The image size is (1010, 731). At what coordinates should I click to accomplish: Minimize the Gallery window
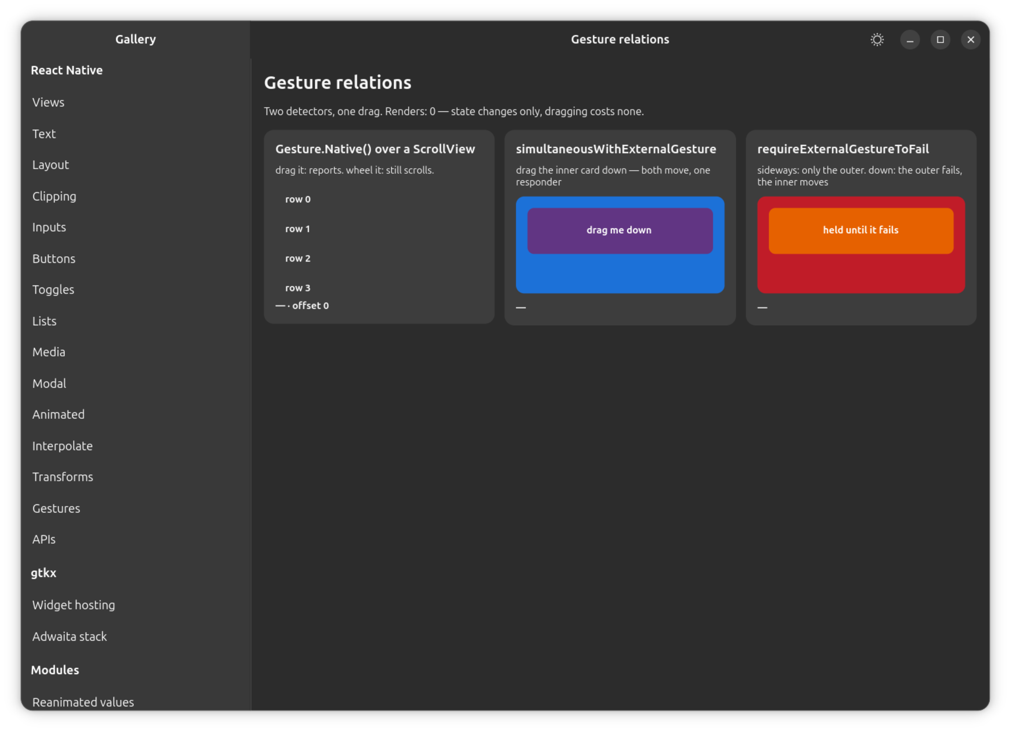click(910, 40)
